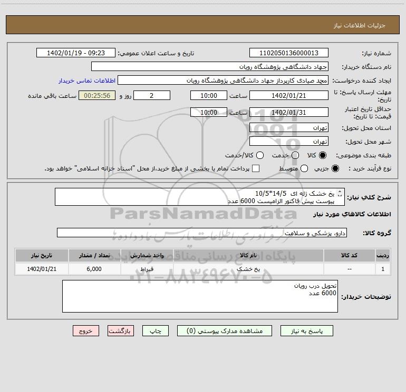Viewport: 406px width, 392px height.
Task: Click the نام کالا column header
Action: coord(248,255)
